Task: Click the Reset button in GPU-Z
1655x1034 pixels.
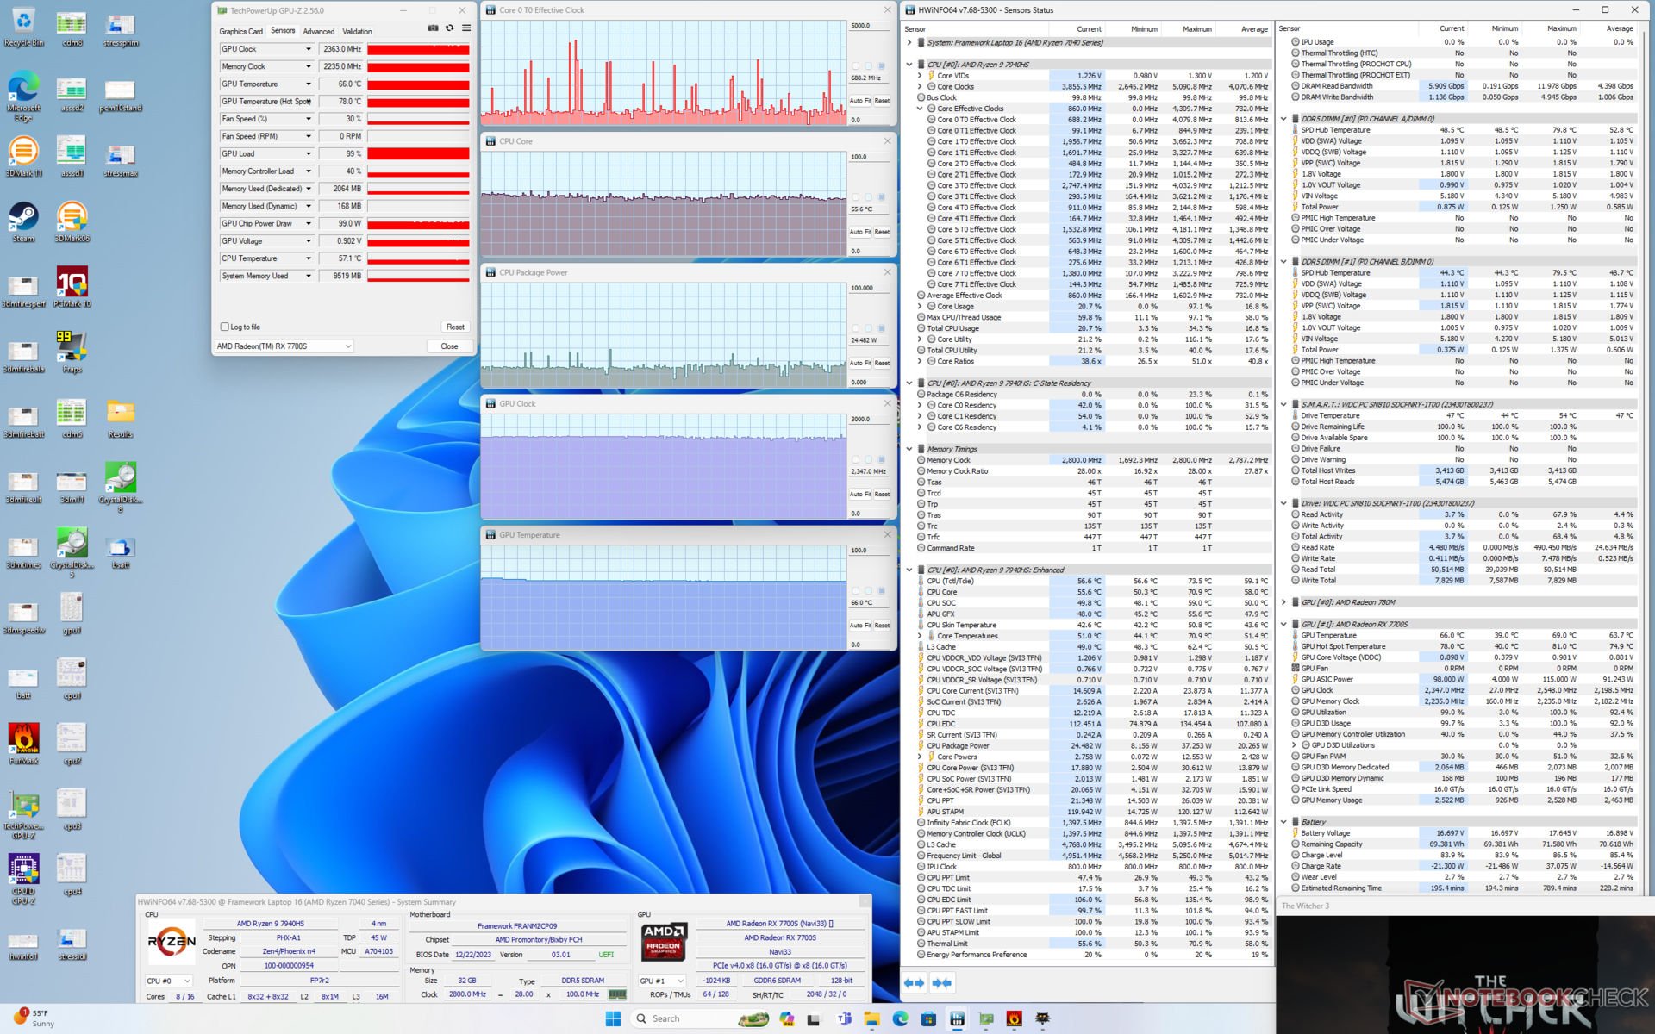Action: coord(455,327)
